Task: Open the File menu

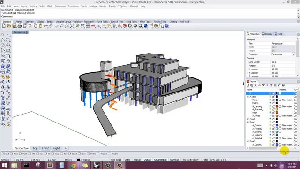Action: (3, 6)
